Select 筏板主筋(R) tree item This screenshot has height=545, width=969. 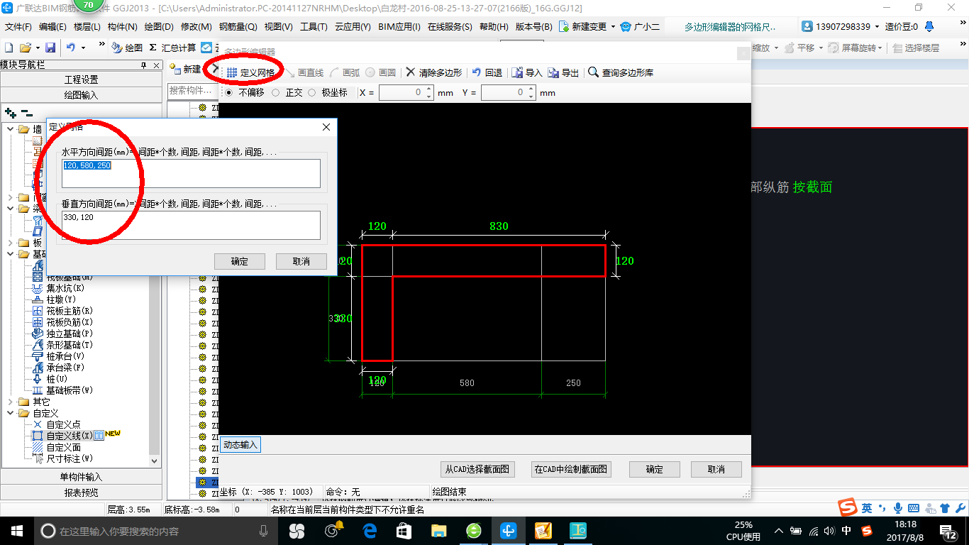(x=64, y=311)
